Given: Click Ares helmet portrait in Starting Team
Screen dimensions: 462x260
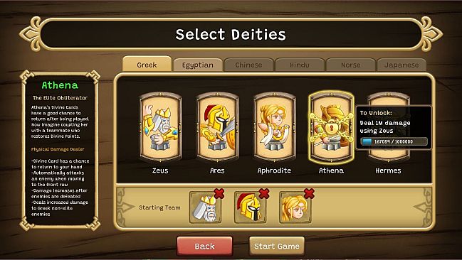Looking at the screenshot, I should (251, 207).
